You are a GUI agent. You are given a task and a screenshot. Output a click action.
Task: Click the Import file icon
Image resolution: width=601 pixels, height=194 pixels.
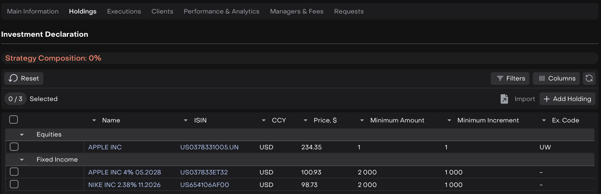click(504, 99)
